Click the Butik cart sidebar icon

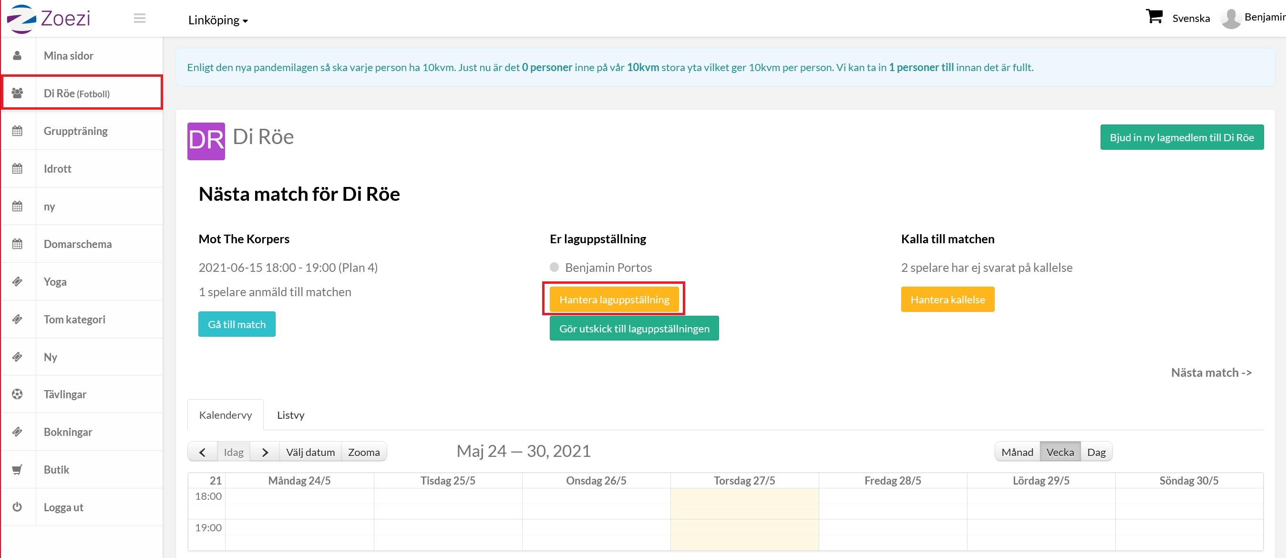[x=18, y=470]
